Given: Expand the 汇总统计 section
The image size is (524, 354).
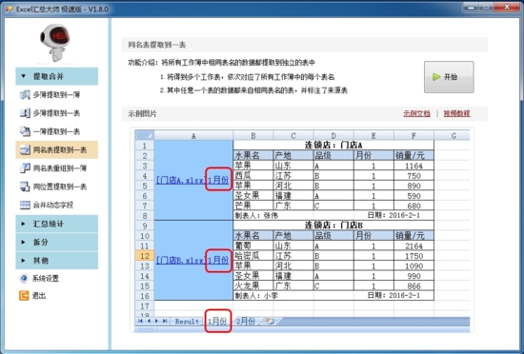Looking at the screenshot, I should (x=57, y=224).
